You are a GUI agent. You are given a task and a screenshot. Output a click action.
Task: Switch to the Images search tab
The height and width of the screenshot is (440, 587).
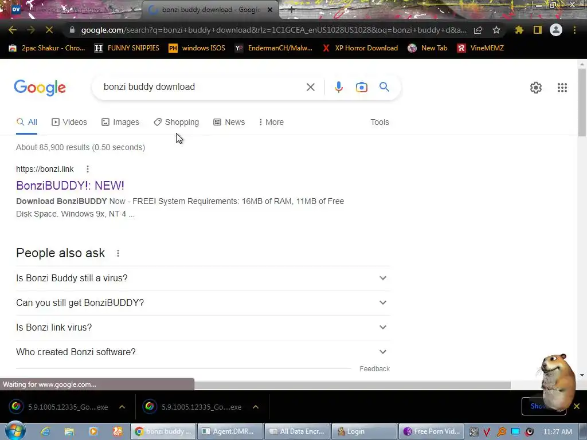[120, 122]
